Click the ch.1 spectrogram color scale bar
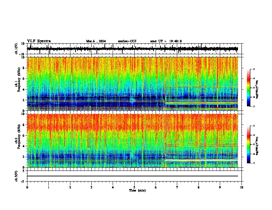Screen dimensions: 272x210 [249, 88]
